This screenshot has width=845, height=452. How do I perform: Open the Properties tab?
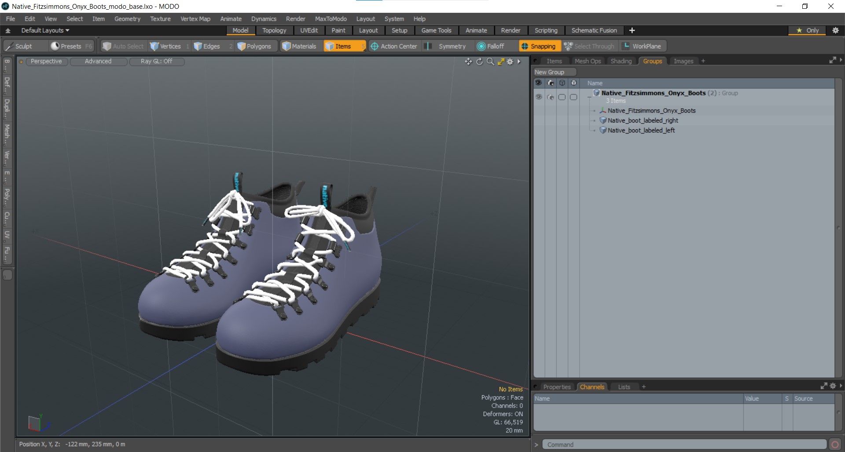click(557, 387)
